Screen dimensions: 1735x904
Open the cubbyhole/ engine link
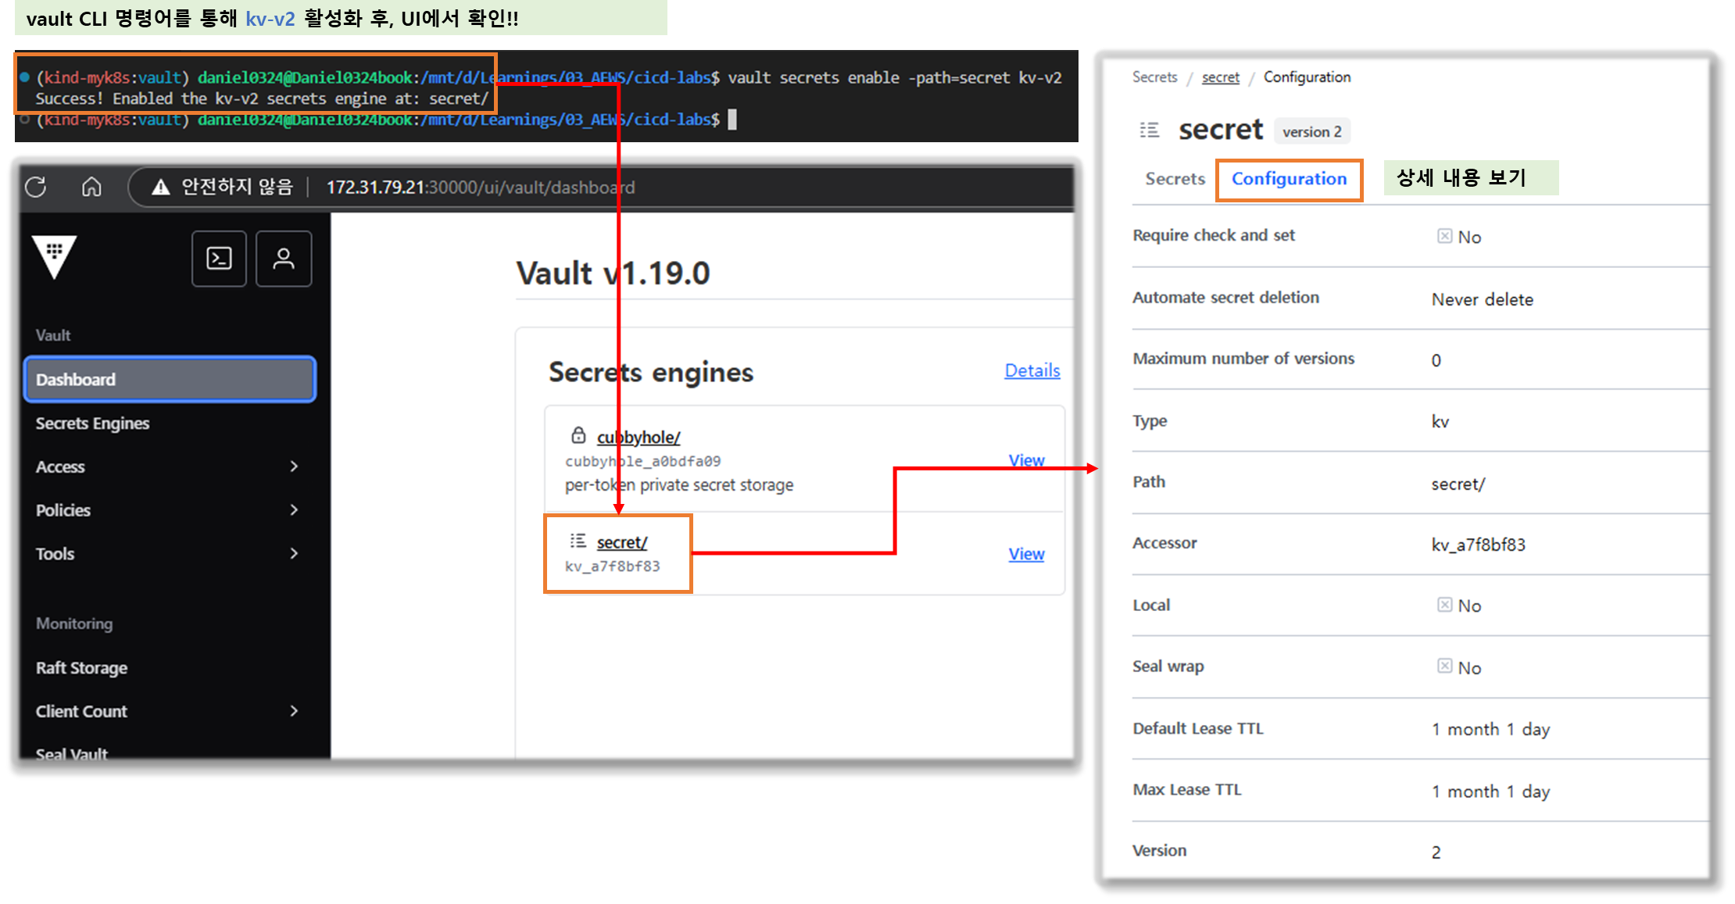pos(639,438)
